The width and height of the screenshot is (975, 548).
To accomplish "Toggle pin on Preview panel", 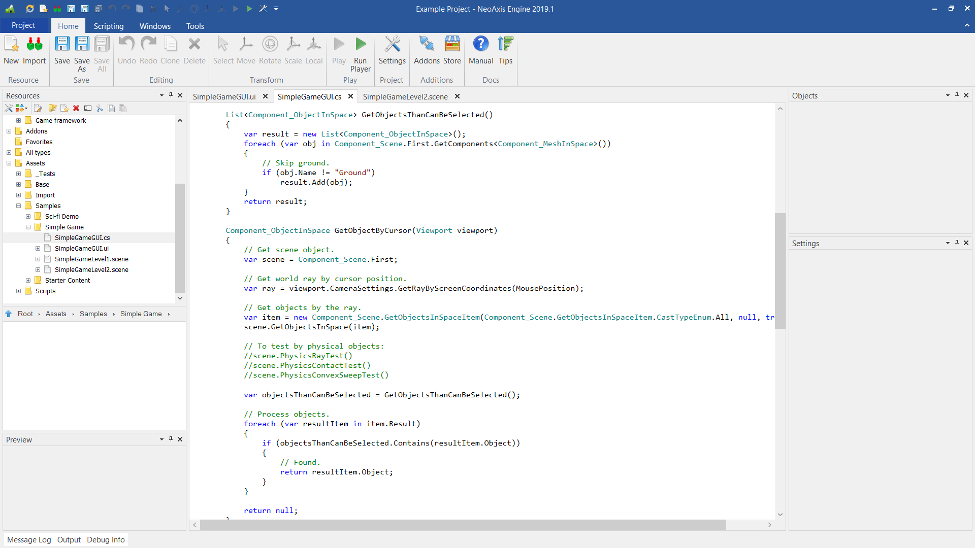I will click(171, 439).
